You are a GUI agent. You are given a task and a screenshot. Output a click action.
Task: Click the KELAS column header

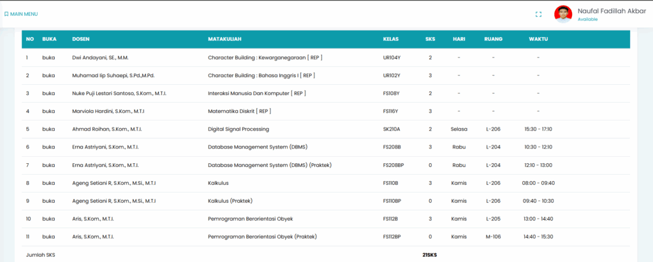(x=391, y=39)
